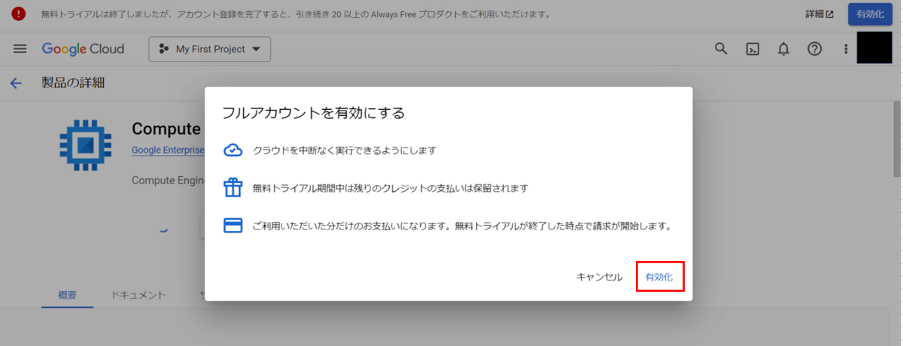Click the red warning icon in banner
The image size is (903, 346).
(x=19, y=14)
